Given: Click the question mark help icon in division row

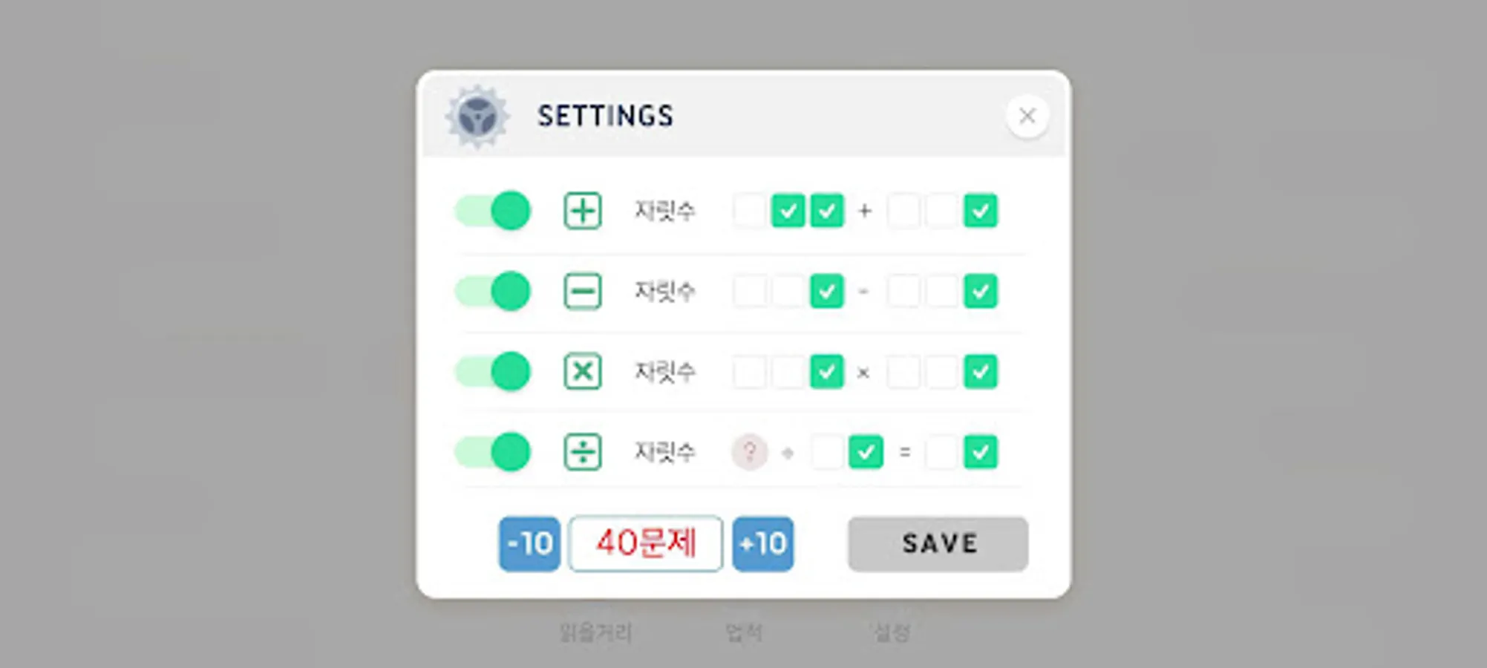Looking at the screenshot, I should click(750, 451).
